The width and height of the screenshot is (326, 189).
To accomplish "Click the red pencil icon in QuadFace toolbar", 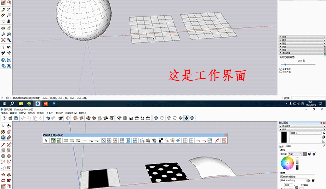I will click(x=217, y=140).
